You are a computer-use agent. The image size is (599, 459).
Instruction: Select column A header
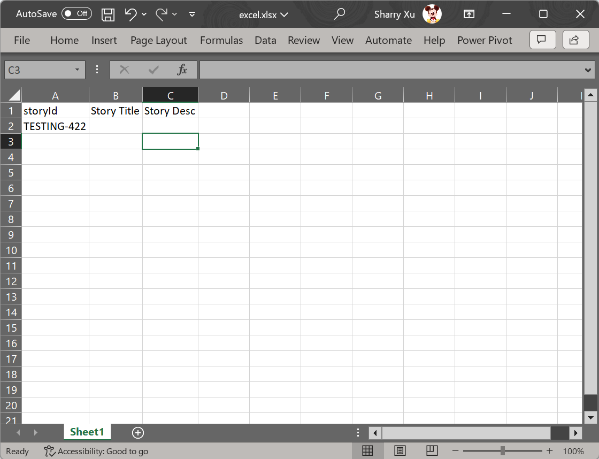(56, 95)
